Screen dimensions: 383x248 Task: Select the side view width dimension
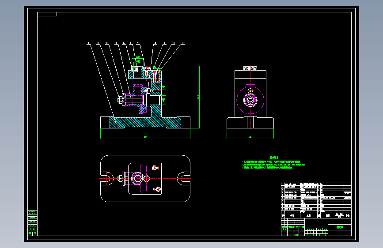(250, 137)
